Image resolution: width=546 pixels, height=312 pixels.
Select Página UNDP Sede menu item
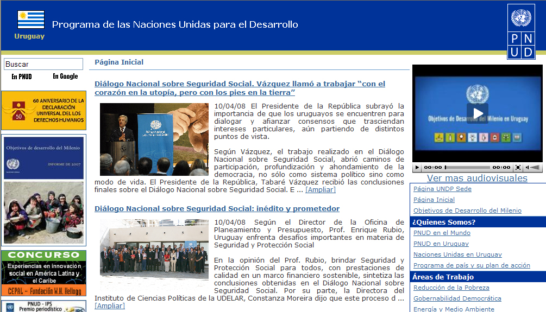tap(442, 189)
